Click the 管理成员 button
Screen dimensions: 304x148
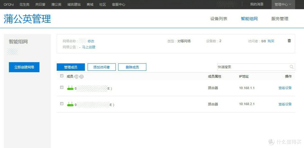pos(71,67)
